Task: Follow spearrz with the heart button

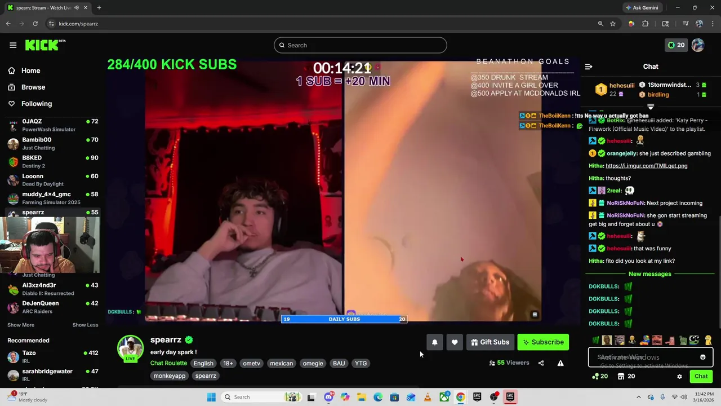Action: pos(455,342)
